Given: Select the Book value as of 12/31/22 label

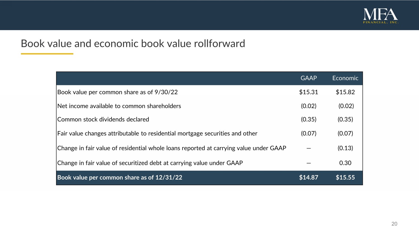Looking at the screenshot, I should click(x=120, y=178).
